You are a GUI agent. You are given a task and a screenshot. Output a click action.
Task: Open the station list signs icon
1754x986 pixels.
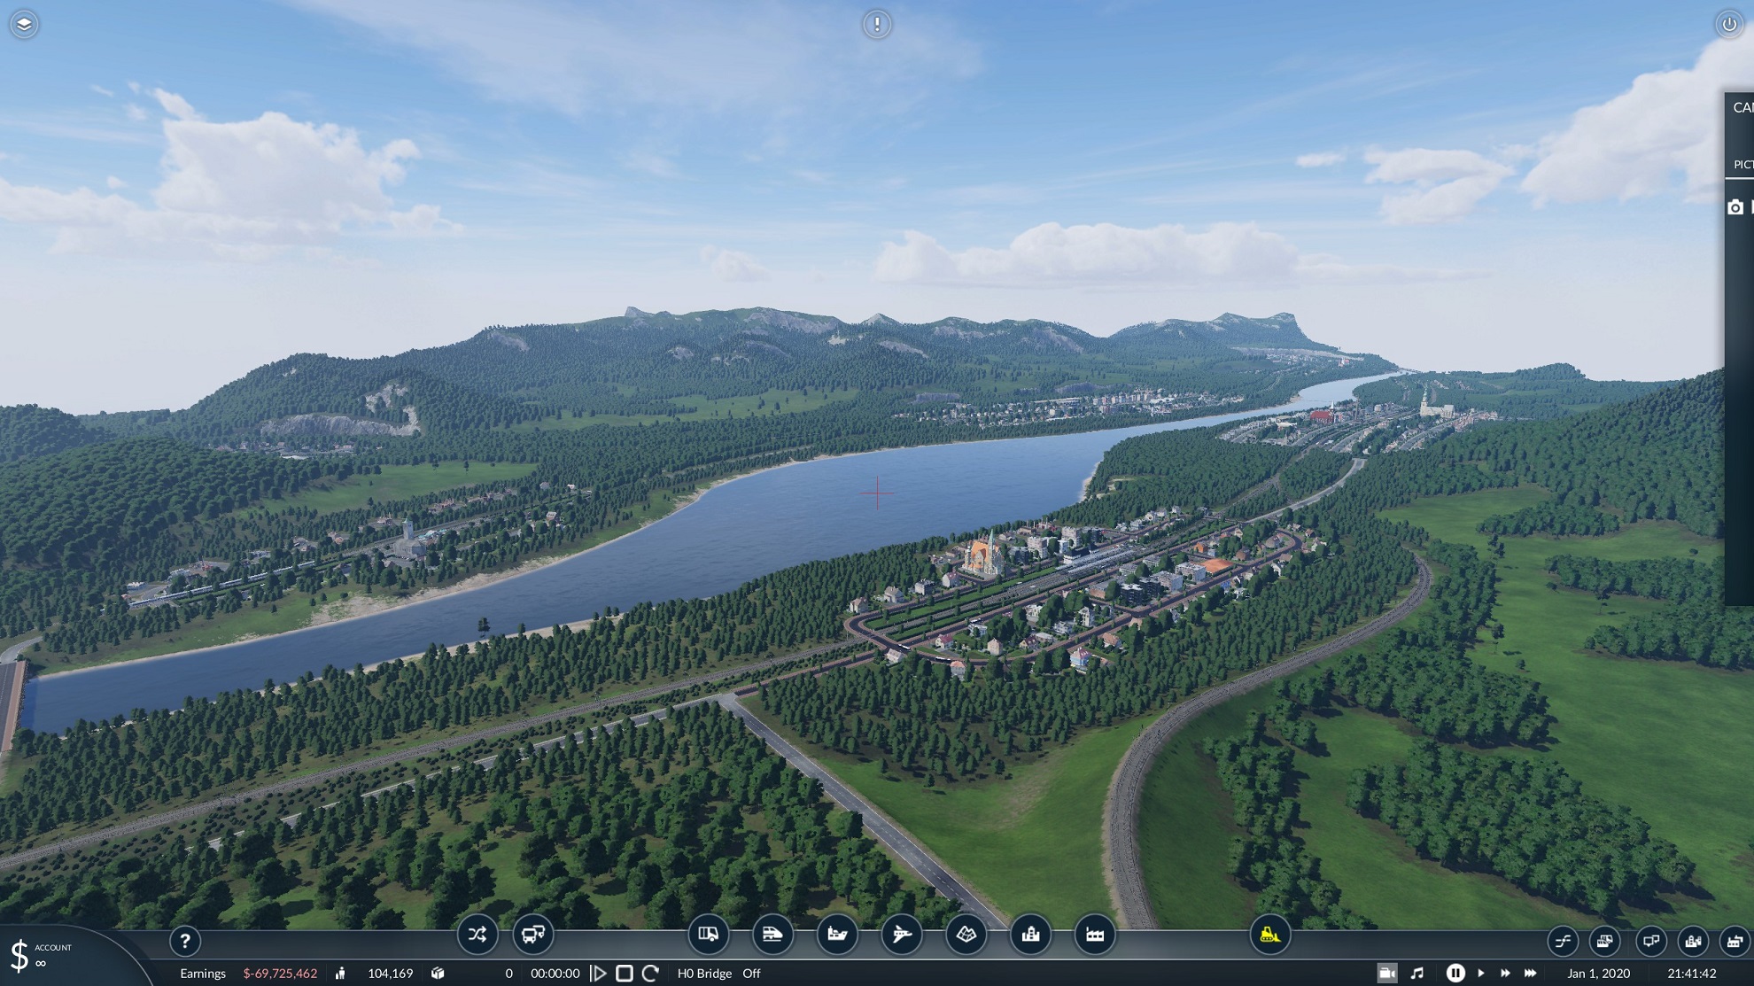[1651, 941]
